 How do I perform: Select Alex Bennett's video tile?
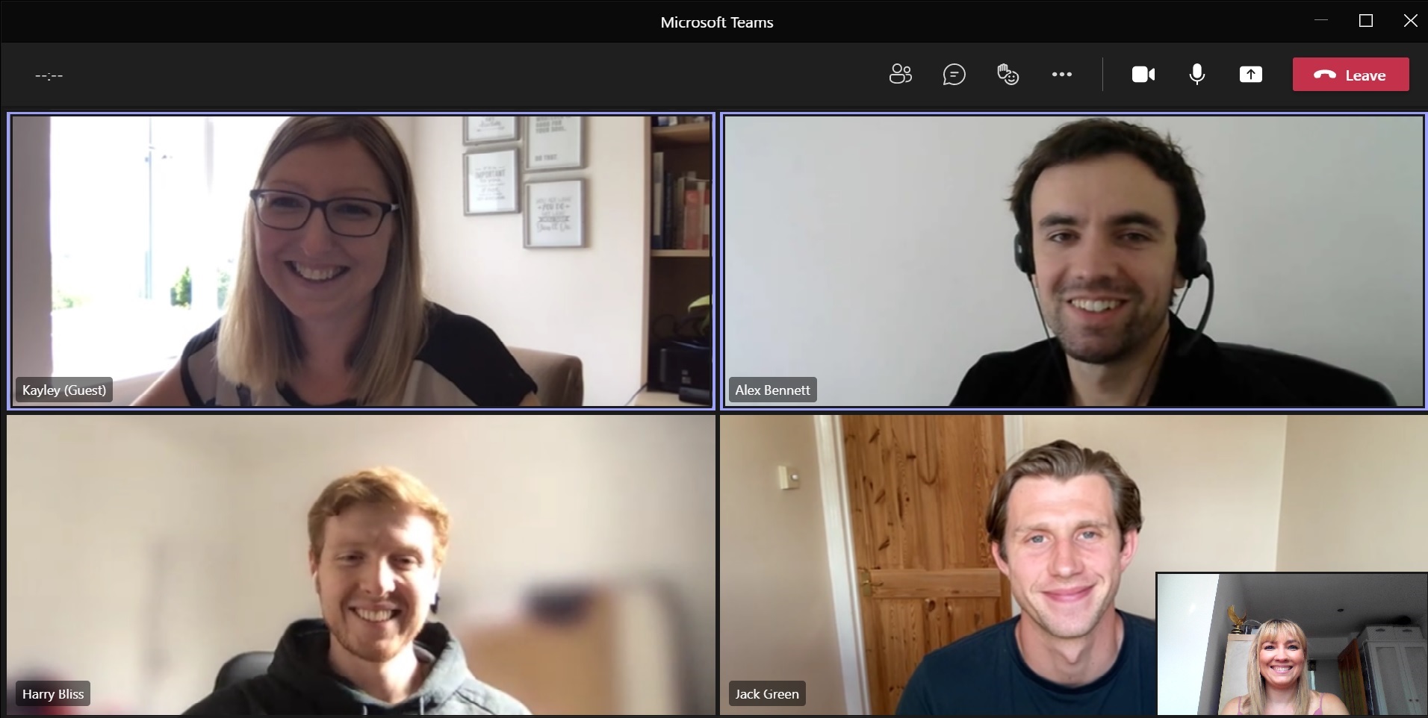1073,260
